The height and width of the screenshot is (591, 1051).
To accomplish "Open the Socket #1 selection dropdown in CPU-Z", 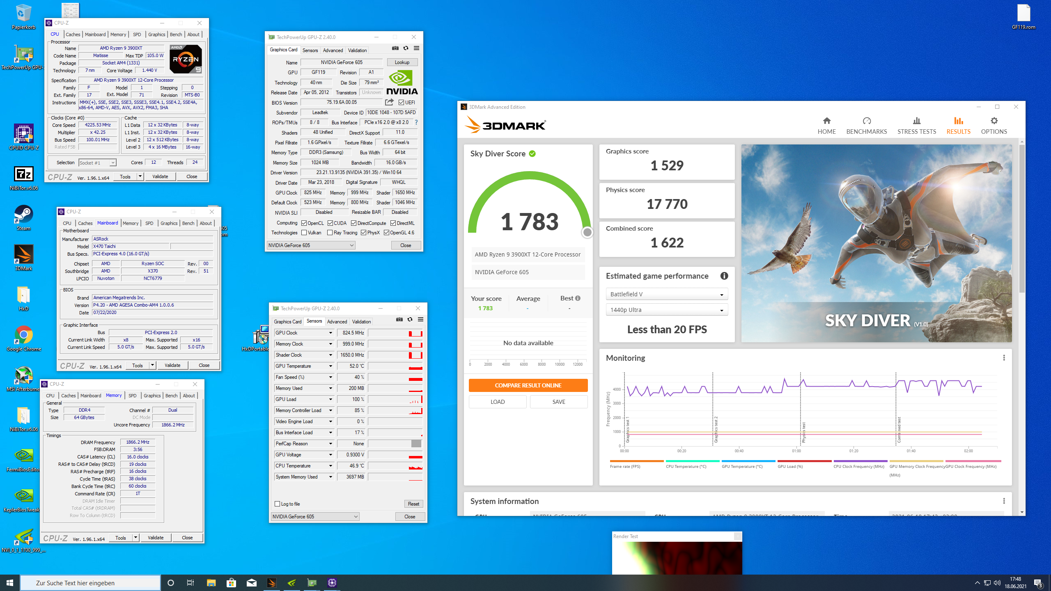I will click(97, 163).
